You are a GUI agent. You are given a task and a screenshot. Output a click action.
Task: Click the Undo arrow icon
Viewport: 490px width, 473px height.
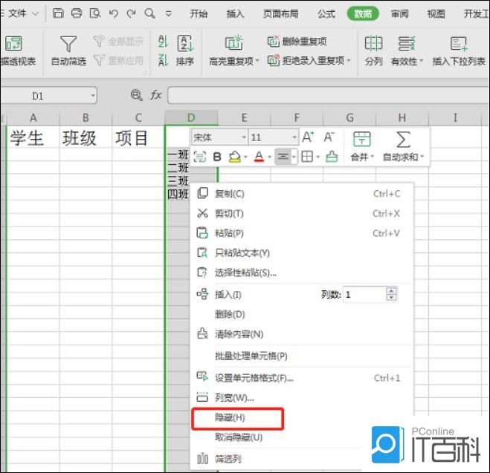(113, 13)
